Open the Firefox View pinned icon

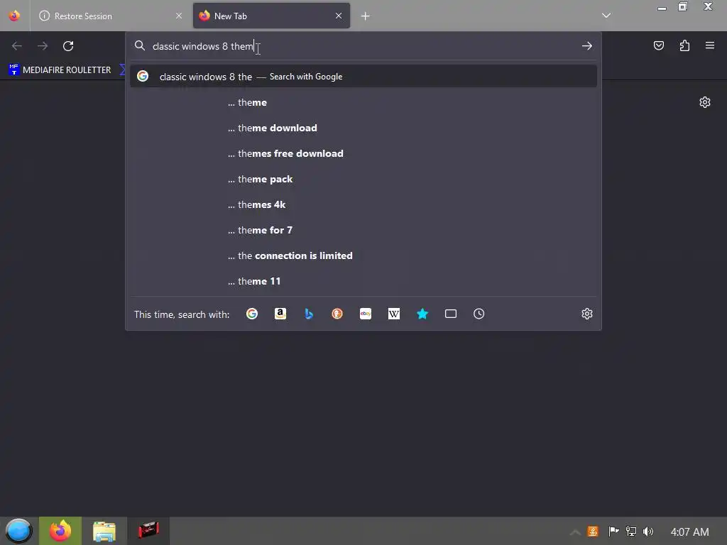(x=14, y=16)
